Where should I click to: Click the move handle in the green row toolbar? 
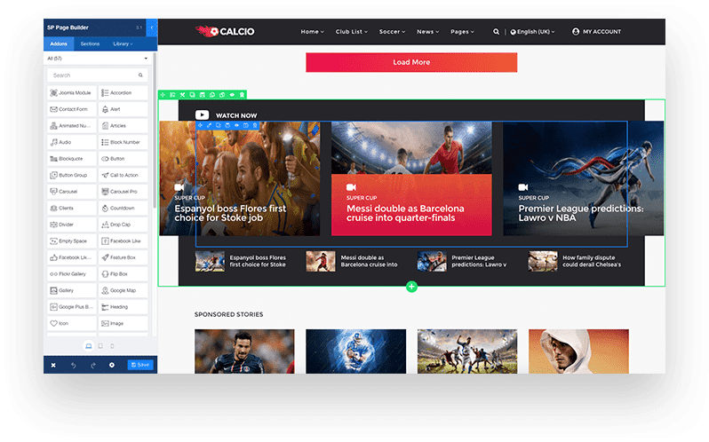pos(163,95)
